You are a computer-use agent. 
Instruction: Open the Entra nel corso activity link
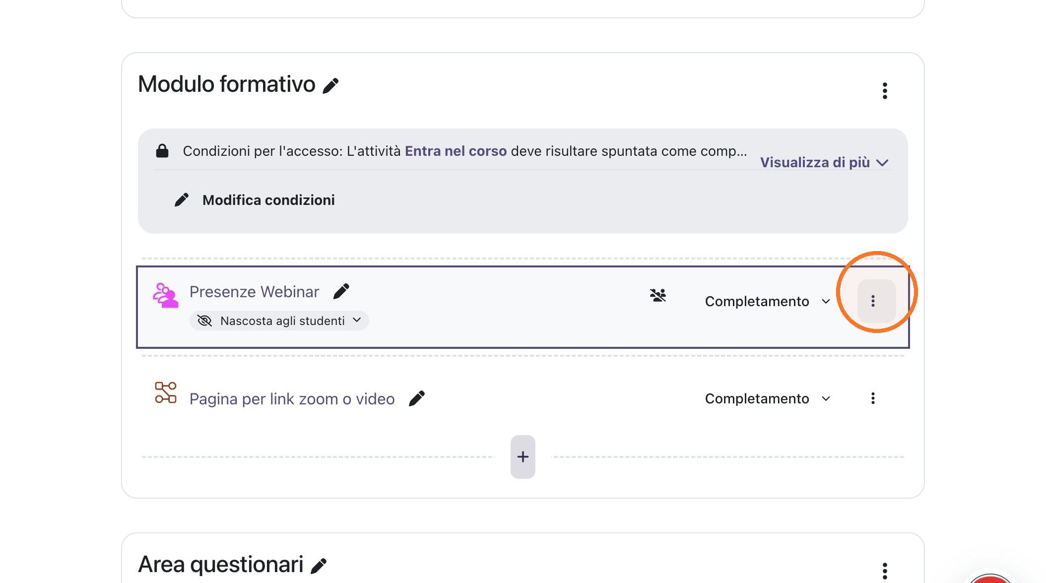(456, 151)
